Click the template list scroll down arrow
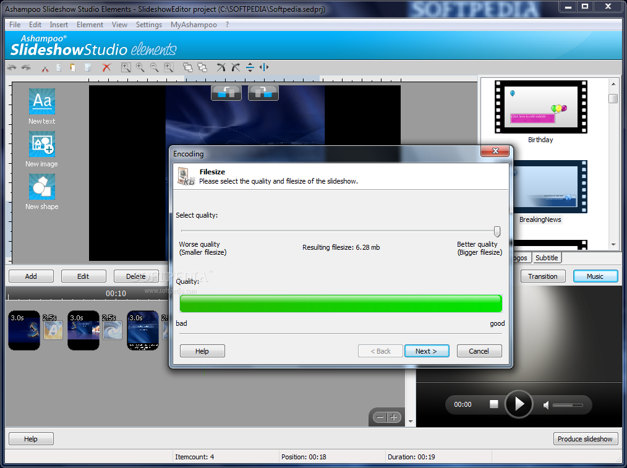 pos(613,245)
